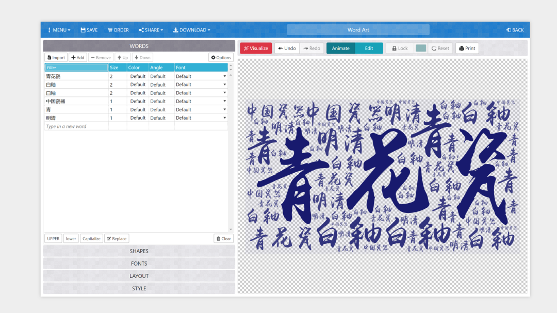Clear all words with Clear button
This screenshot has width=557, height=313.
click(223, 239)
